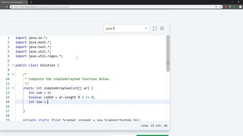The image size is (243, 136).
Task: Close the Simple Array Sum tab
Action: [26, 2]
